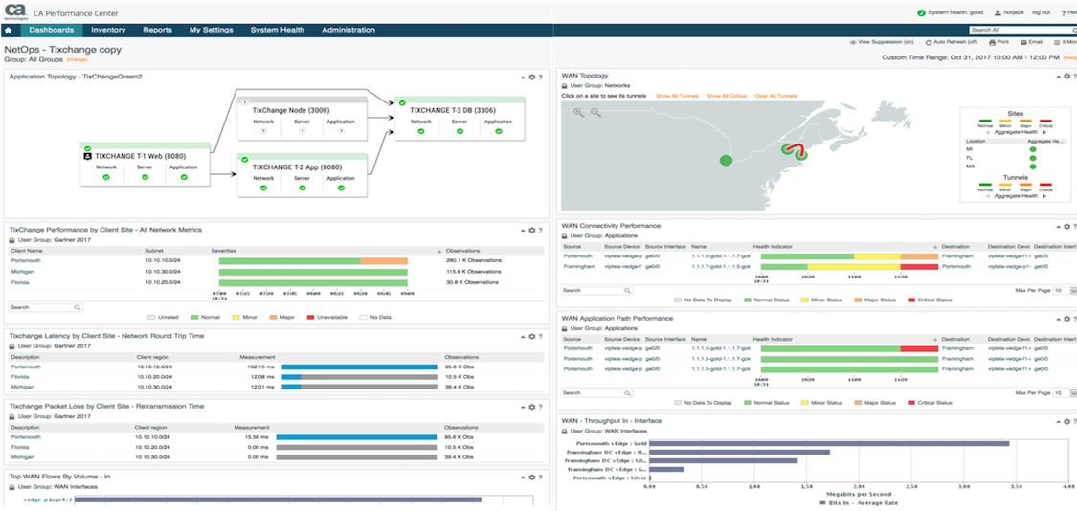Click Florida in Tixchange Packet Loss table
Screen dimensions: 1077x511
click(x=20, y=447)
